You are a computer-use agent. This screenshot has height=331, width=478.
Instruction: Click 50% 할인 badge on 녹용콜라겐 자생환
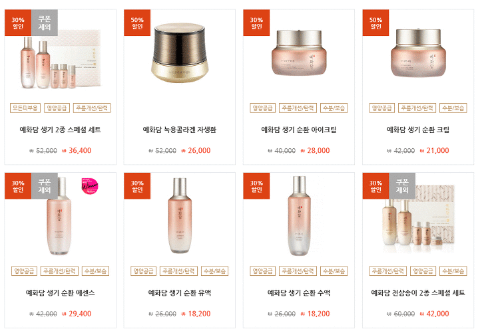(137, 23)
